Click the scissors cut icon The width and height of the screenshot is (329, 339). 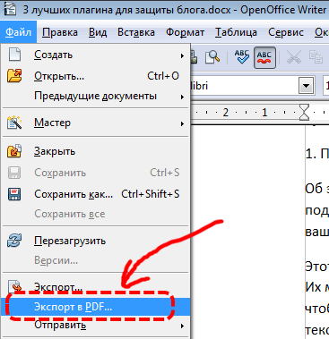click(293, 57)
